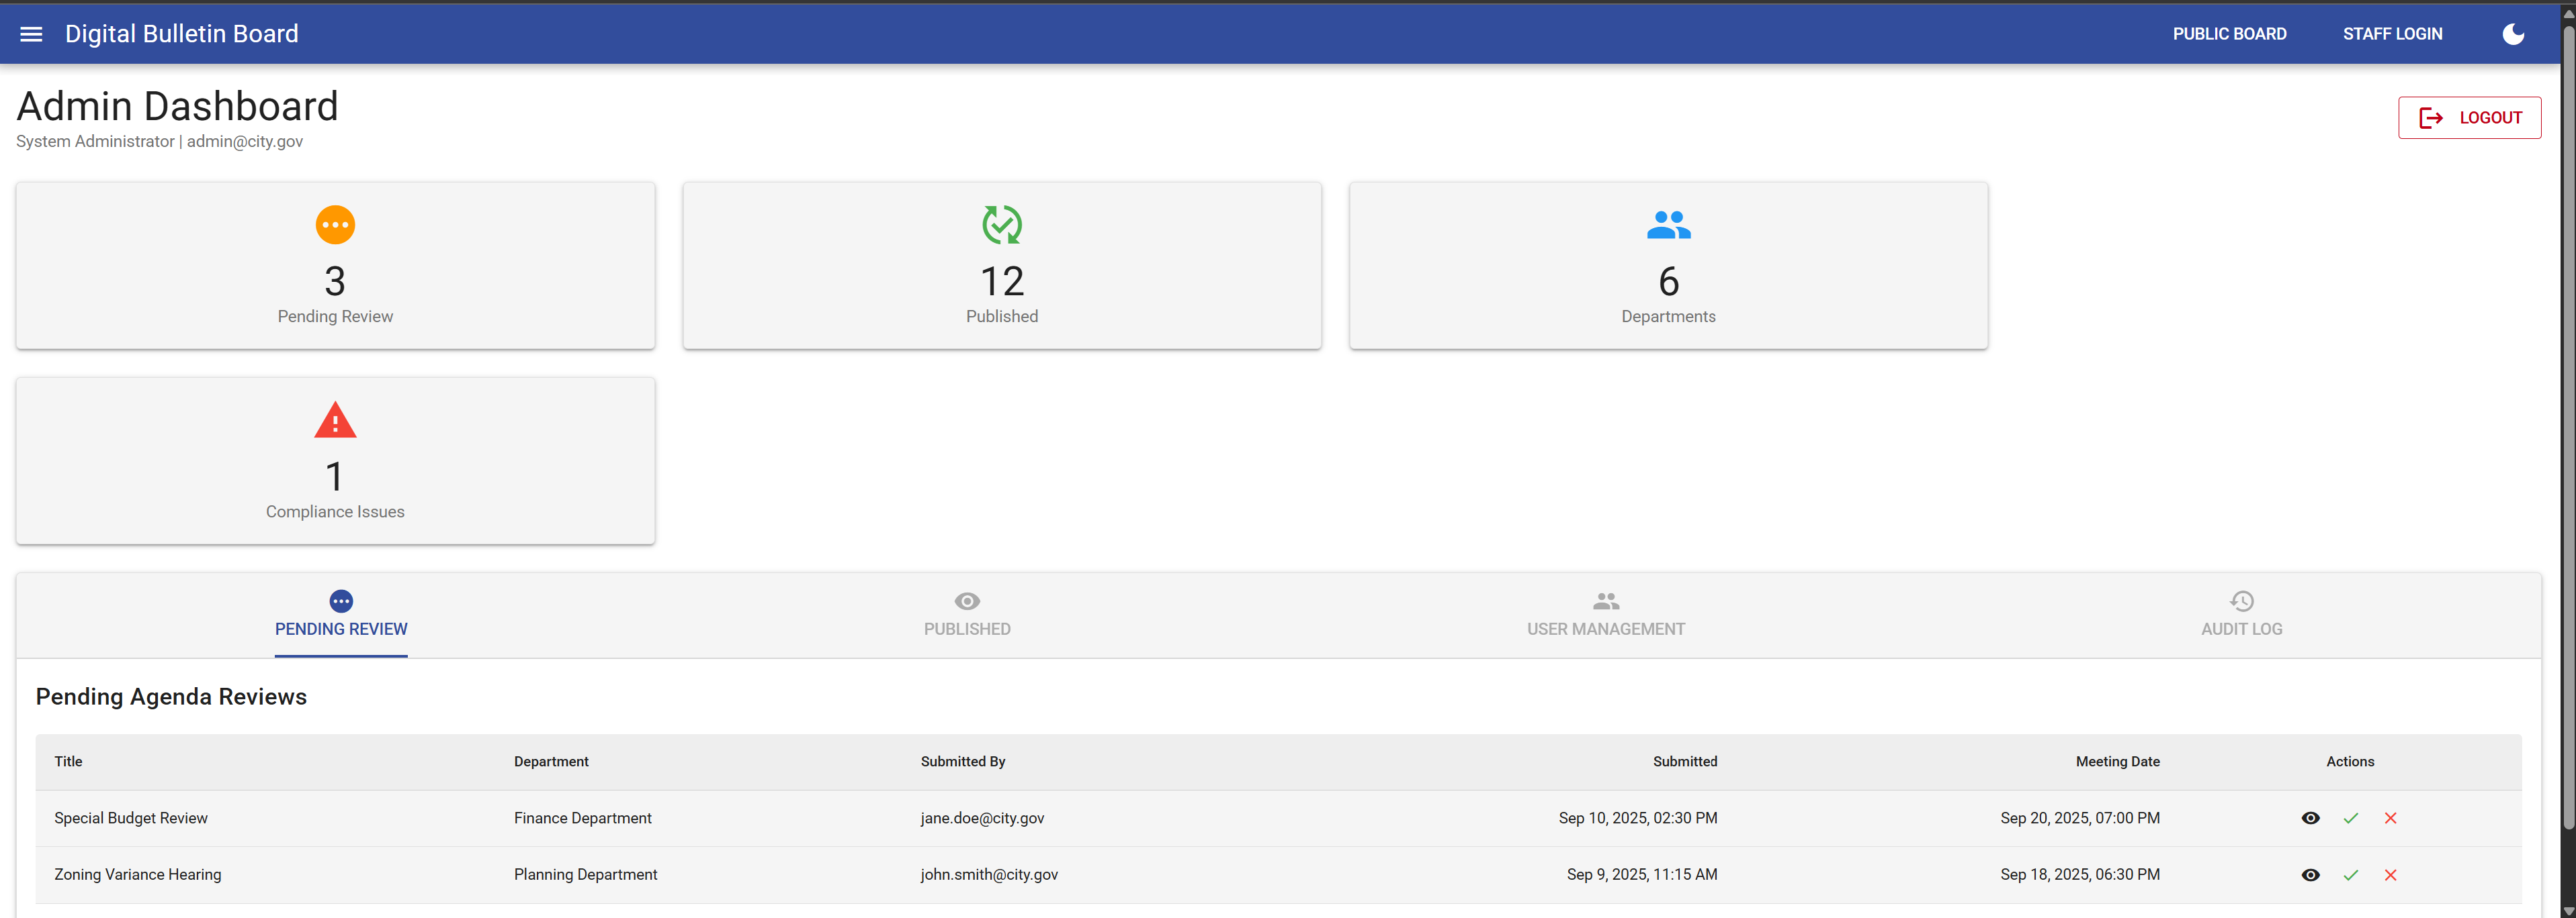This screenshot has height=918, width=2576.
Task: Approve the Zoning Variance Hearing agenda
Action: click(2350, 875)
